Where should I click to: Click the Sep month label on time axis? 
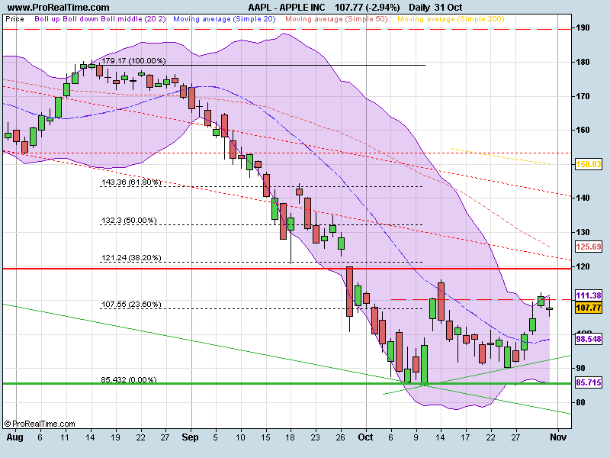(190, 437)
